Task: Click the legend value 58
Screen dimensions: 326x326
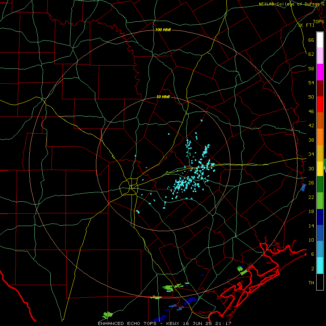Action: pos(311,68)
